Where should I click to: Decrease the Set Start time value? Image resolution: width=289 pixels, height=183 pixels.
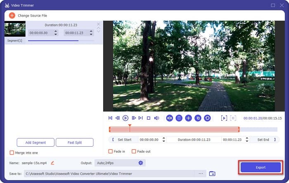tap(163, 141)
